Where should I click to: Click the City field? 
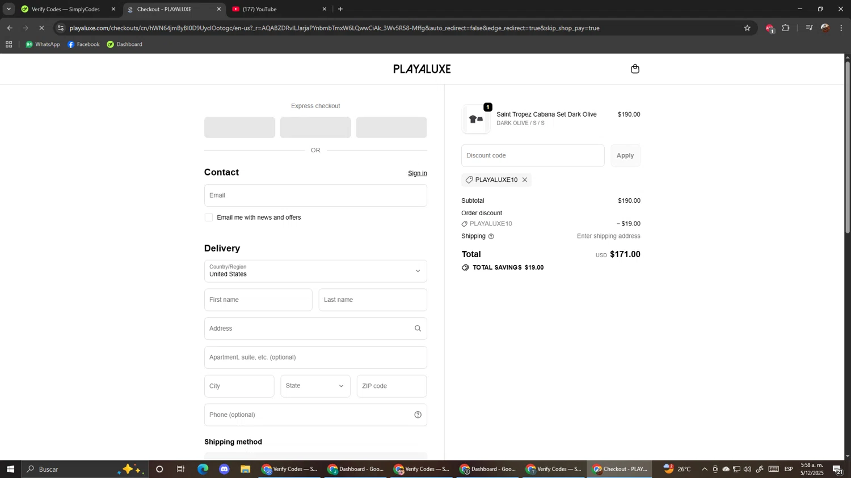click(x=239, y=386)
